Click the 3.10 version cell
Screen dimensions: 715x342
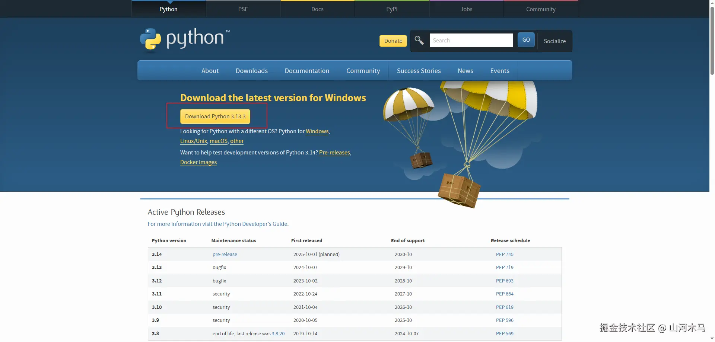tap(157, 307)
